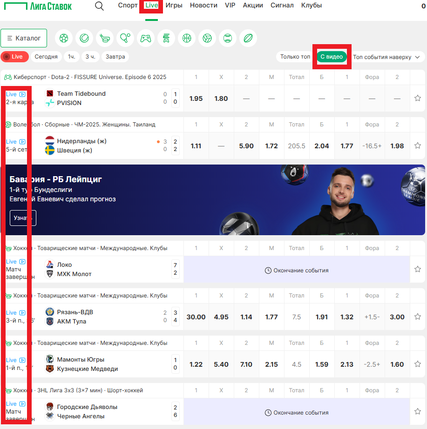The height and width of the screenshot is (429, 427).
Task: Pick total over 1.59 in Мамонты Югры match
Action: click(x=321, y=364)
